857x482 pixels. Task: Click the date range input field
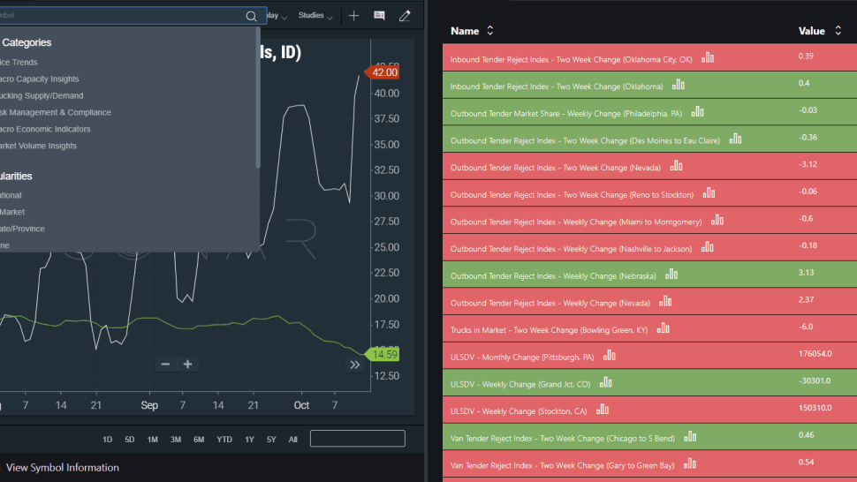pos(358,439)
